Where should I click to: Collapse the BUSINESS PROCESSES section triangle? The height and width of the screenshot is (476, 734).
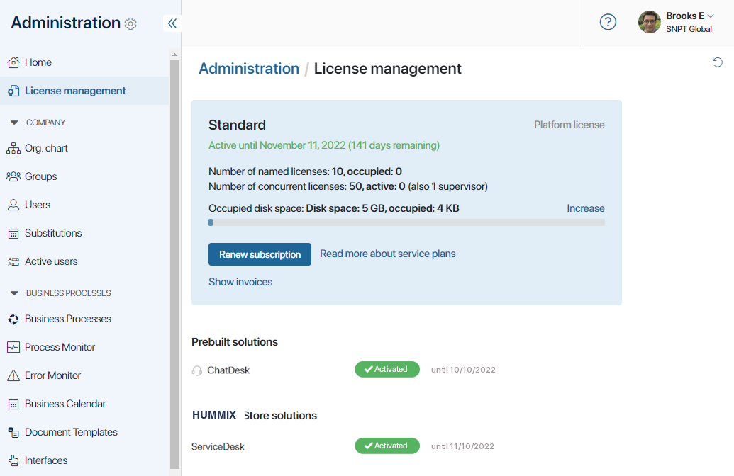pyautogui.click(x=14, y=293)
